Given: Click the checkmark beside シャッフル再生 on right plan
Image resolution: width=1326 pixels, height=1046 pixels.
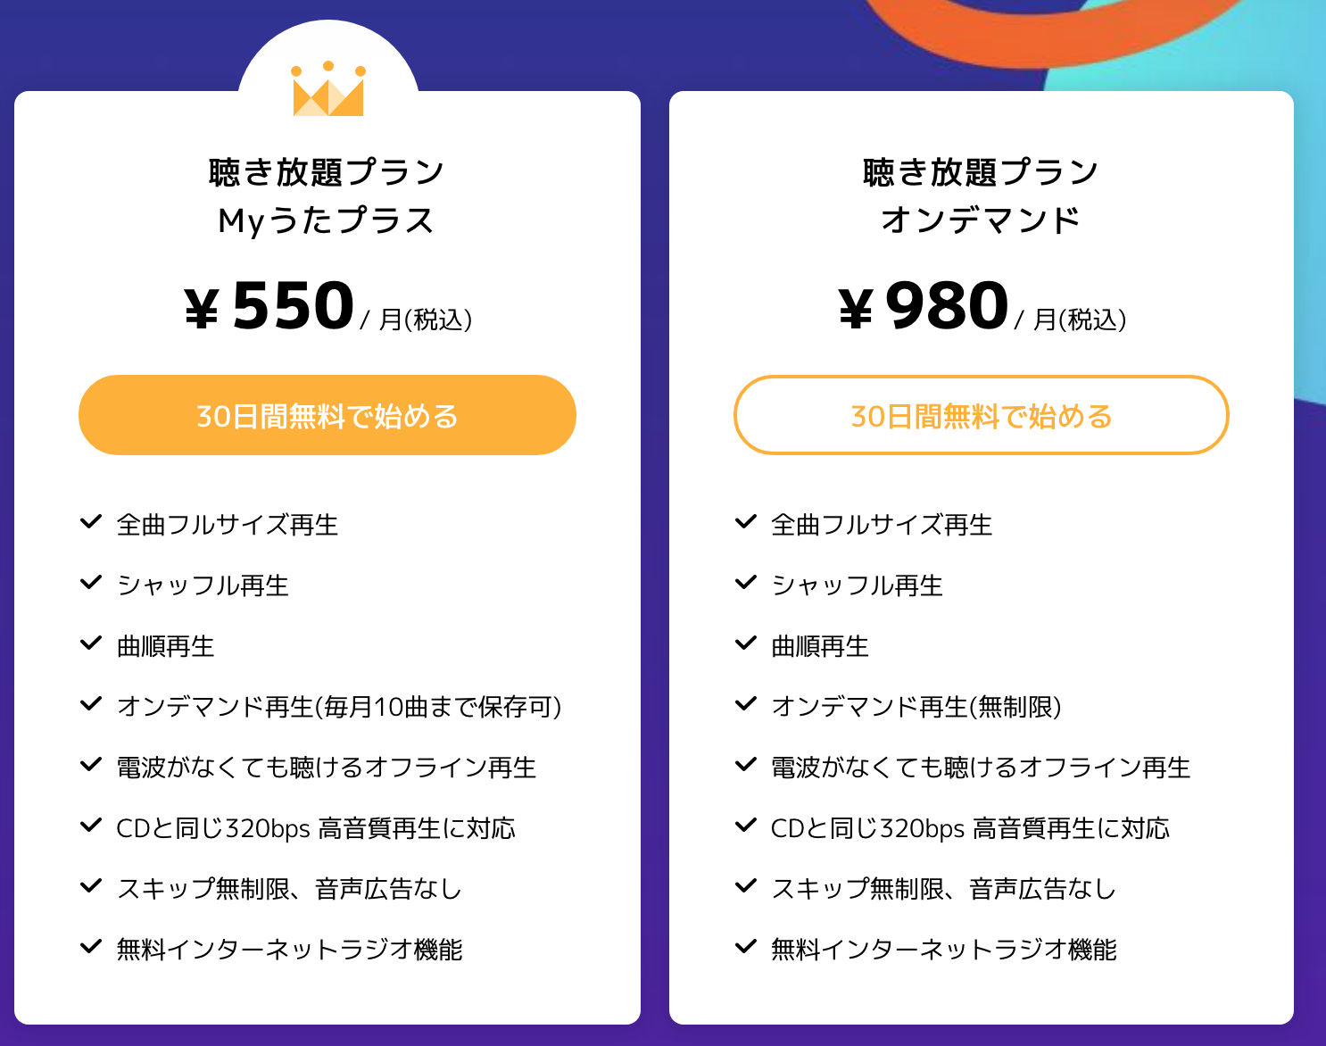Looking at the screenshot, I should (745, 584).
